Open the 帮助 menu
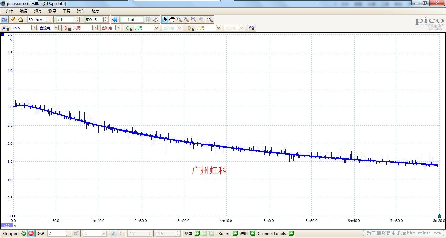Screen dimensions: 446x238 tap(95, 11)
